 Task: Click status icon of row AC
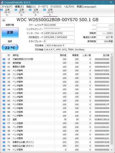point(4,97)
